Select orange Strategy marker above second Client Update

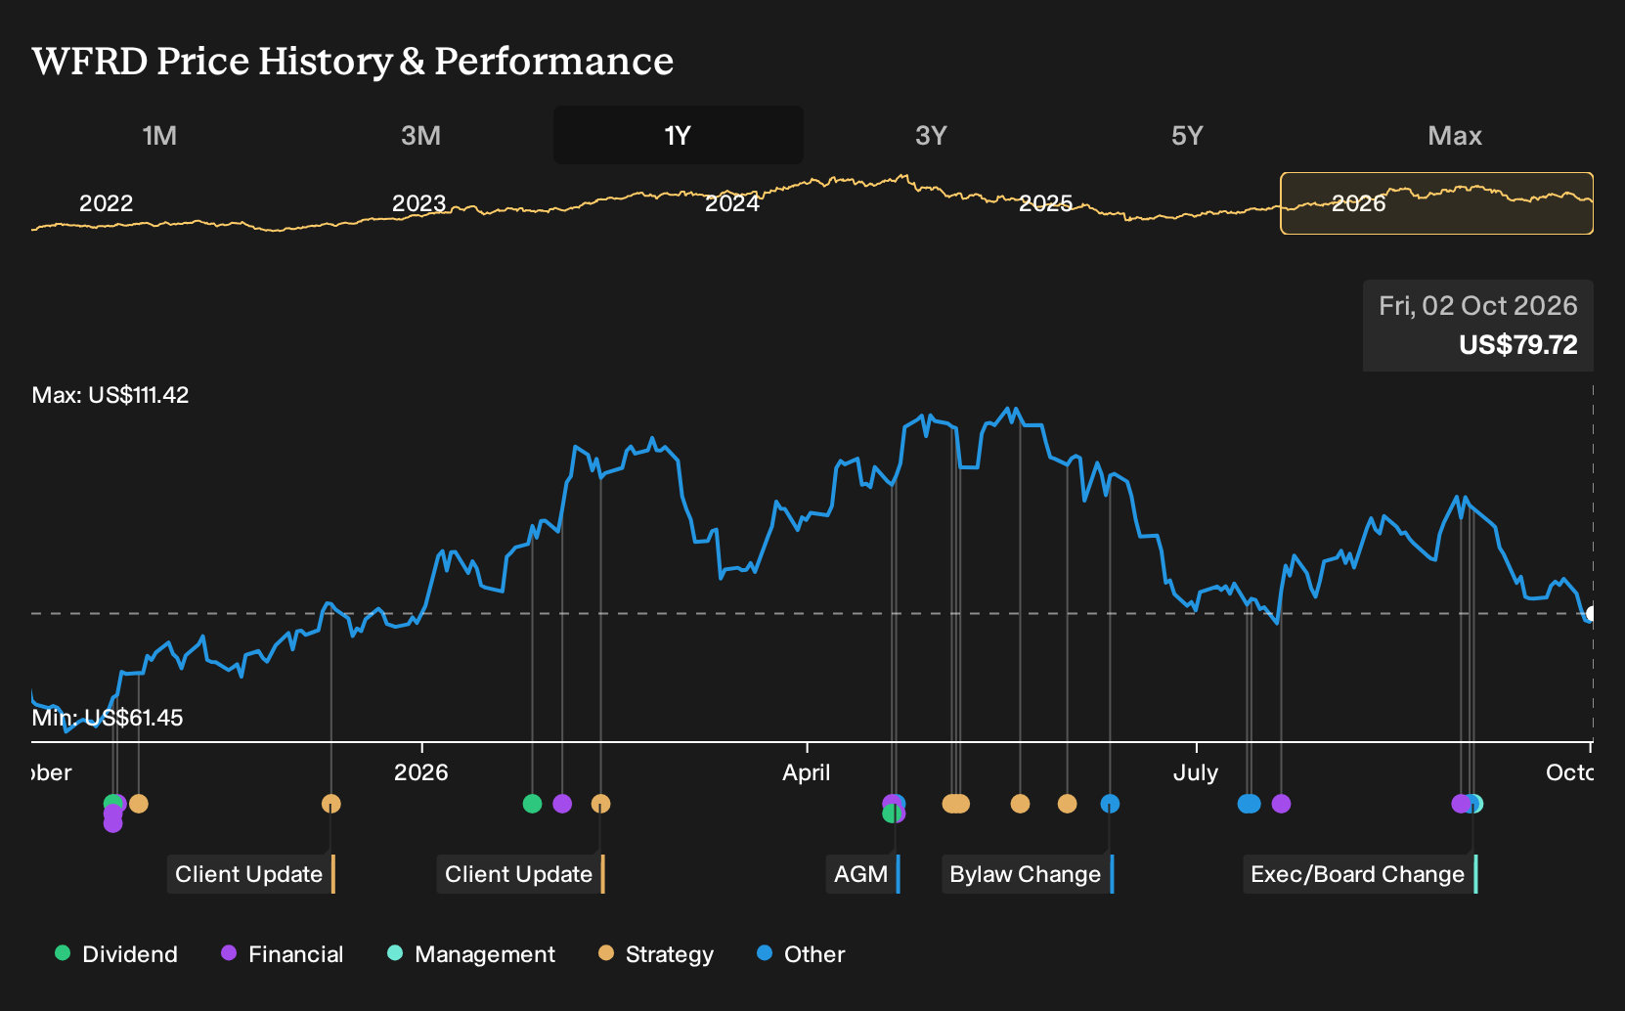click(x=600, y=804)
